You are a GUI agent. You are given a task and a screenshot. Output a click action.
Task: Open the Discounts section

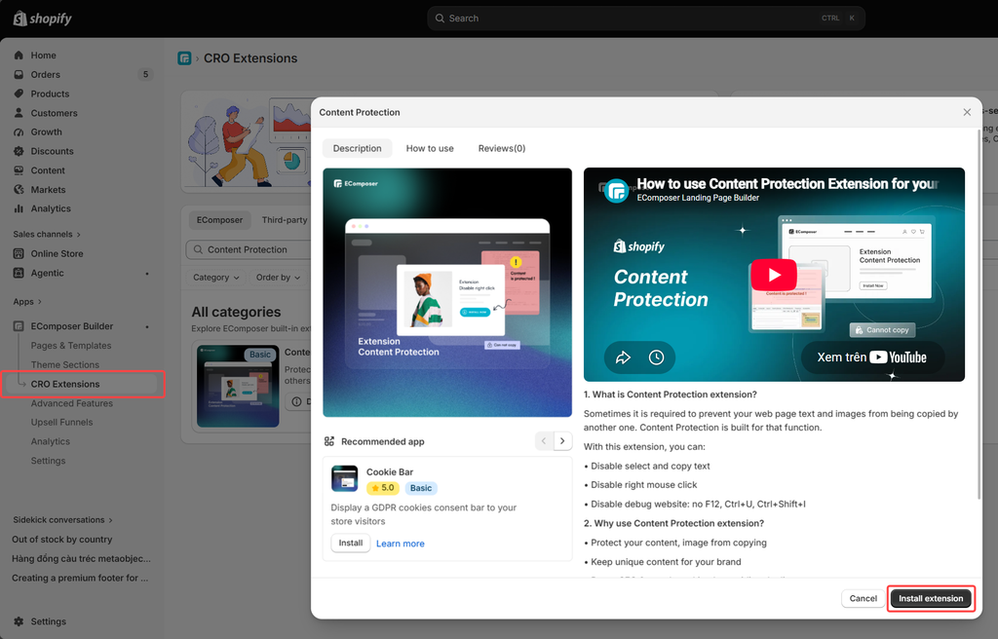click(53, 151)
